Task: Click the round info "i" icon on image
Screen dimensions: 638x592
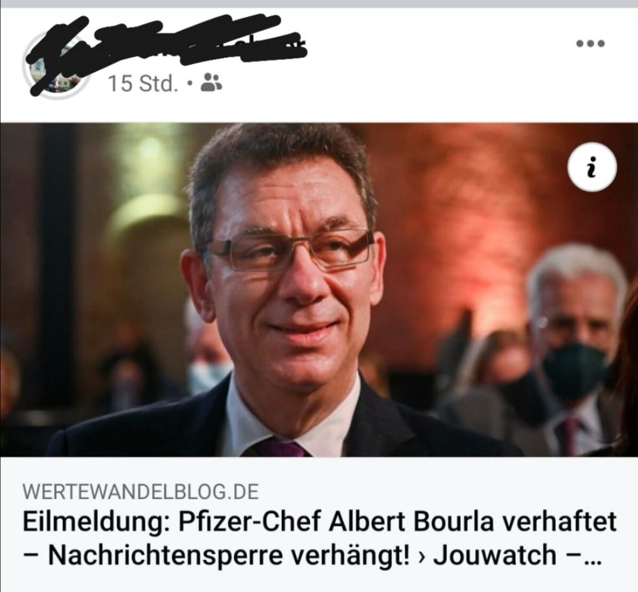Action: pos(592,167)
